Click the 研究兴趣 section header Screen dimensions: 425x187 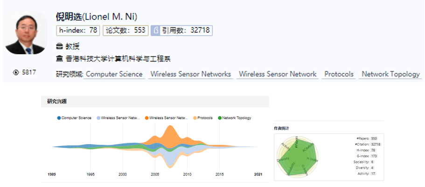pos(56,101)
